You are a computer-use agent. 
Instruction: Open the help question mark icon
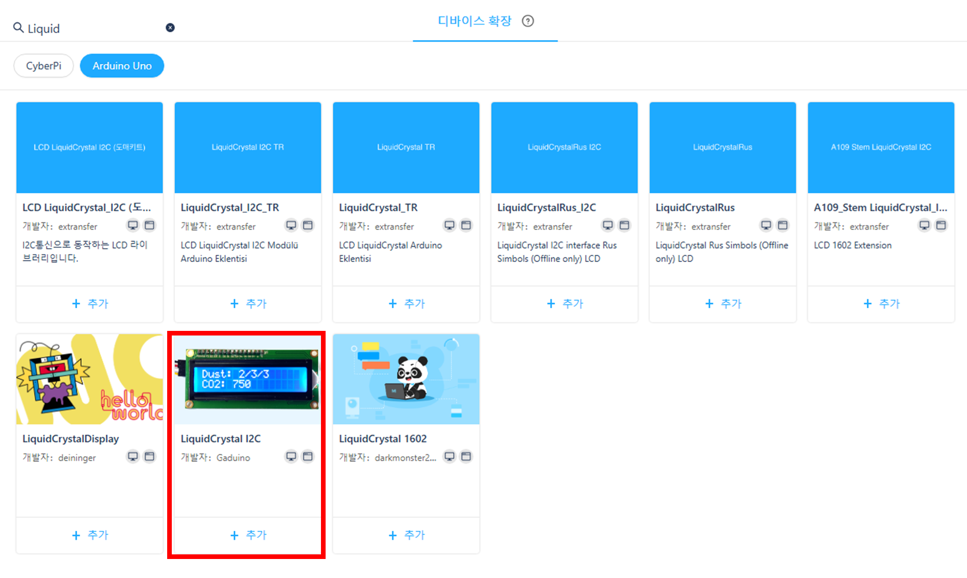528,21
